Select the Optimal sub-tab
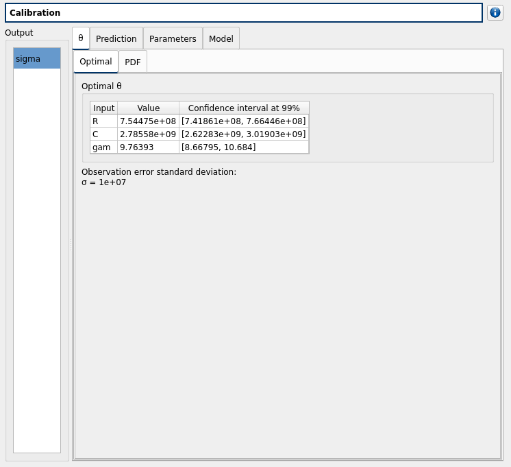The image size is (511, 467). coord(96,62)
